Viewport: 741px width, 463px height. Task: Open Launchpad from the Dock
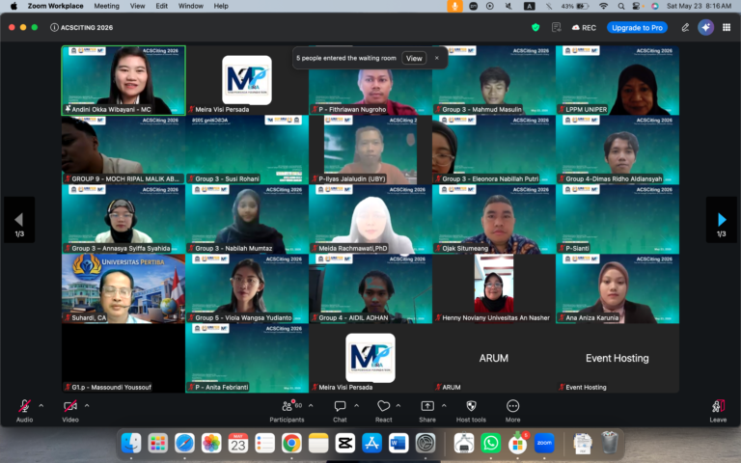point(158,443)
